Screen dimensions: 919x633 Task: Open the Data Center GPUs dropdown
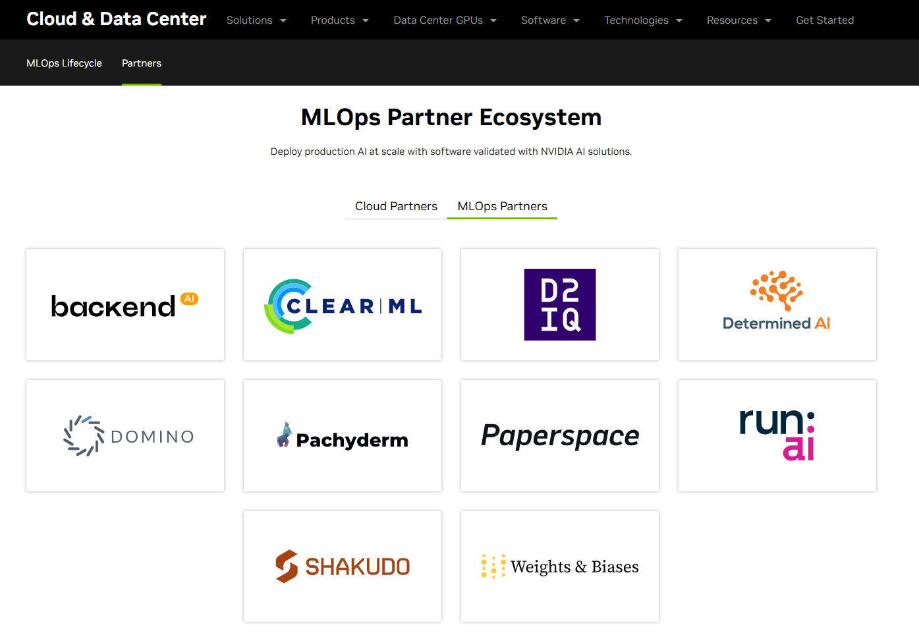(445, 20)
